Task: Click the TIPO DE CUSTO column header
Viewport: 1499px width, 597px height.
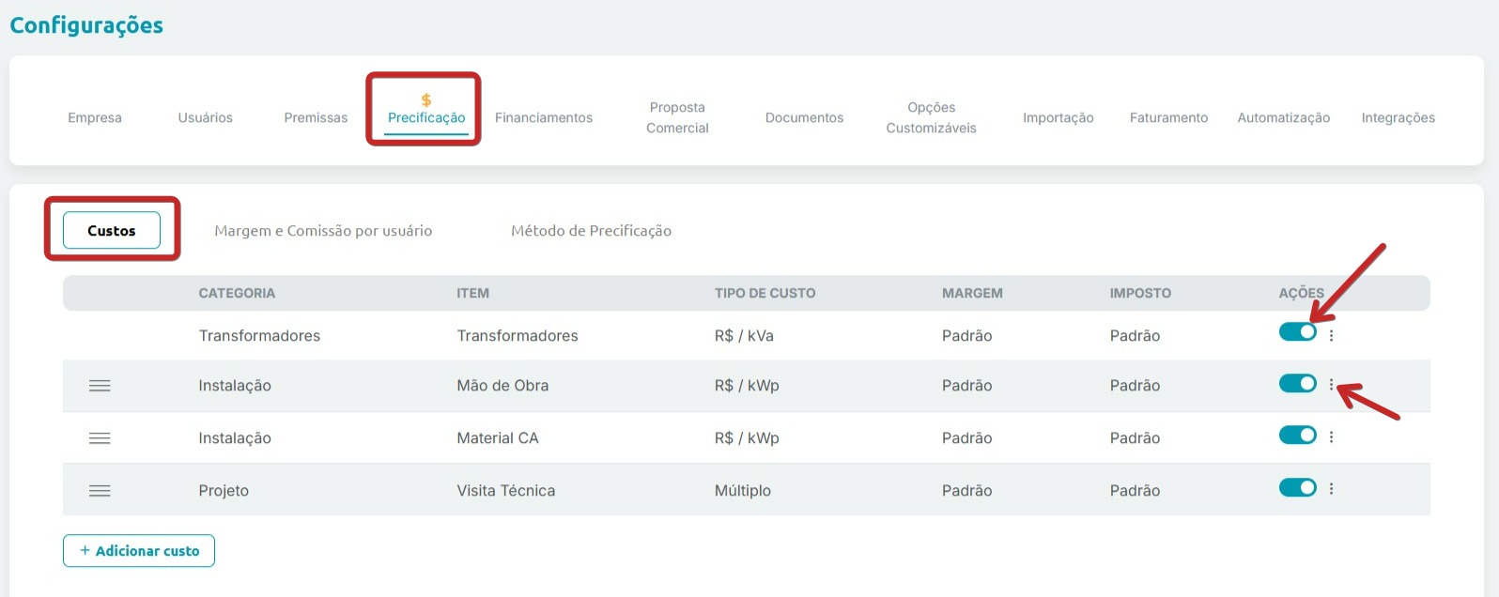Action: 765,293
